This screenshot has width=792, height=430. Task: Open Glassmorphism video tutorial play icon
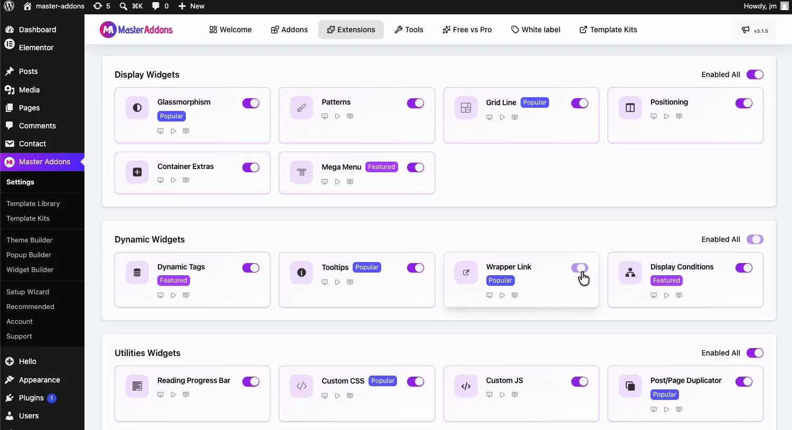(x=173, y=131)
